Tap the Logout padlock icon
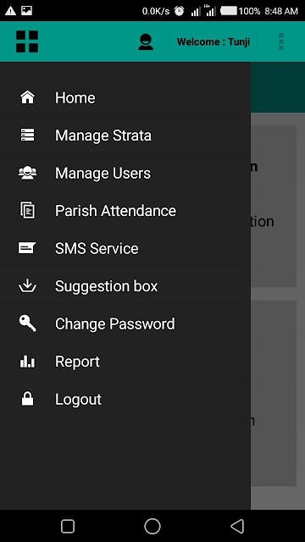Screen dimensions: 305x542 pos(28,399)
